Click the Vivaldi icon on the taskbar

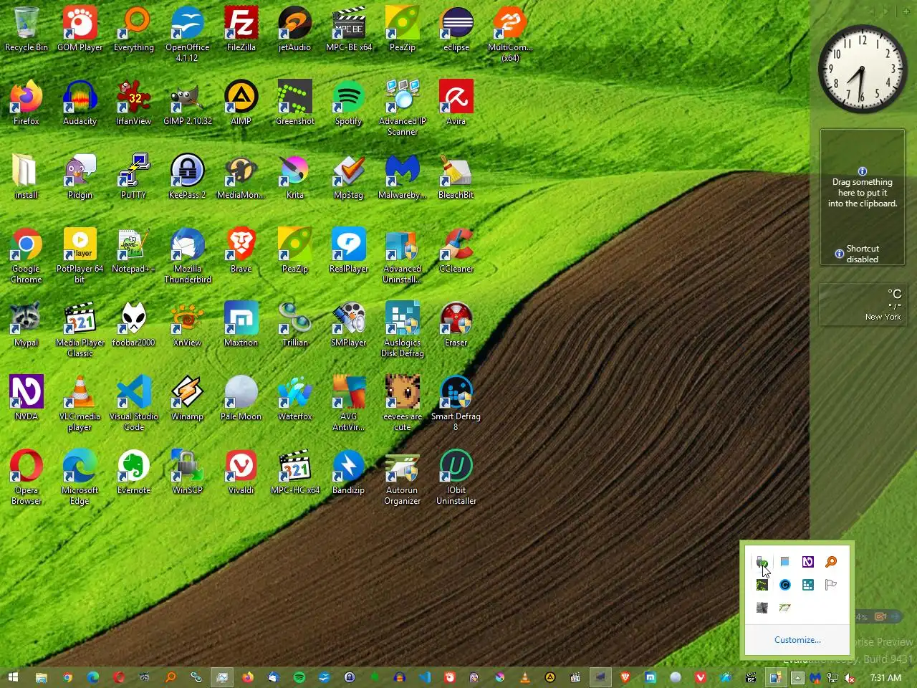(x=701, y=677)
